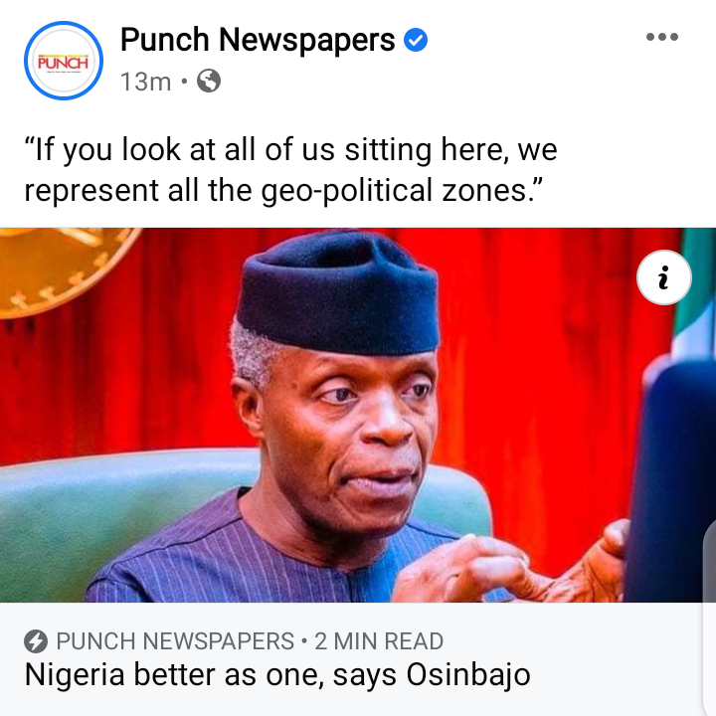Open the Osinbajo article photo
Viewport: 716px width, 716px height.
click(x=351, y=415)
